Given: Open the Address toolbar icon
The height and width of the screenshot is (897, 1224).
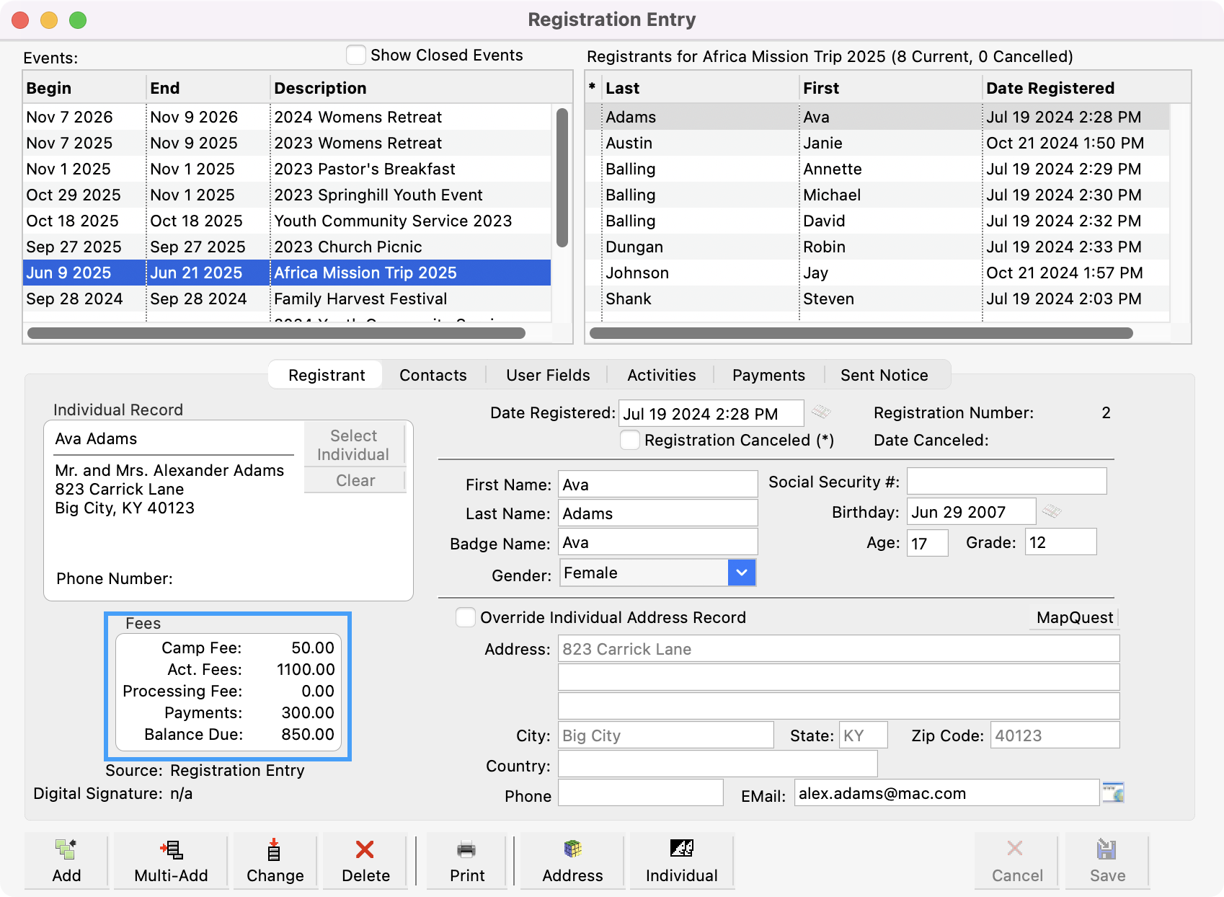Looking at the screenshot, I should click(x=572, y=860).
